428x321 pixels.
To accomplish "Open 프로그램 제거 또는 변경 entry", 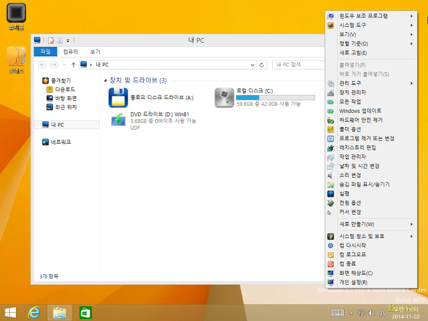I will [x=371, y=138].
